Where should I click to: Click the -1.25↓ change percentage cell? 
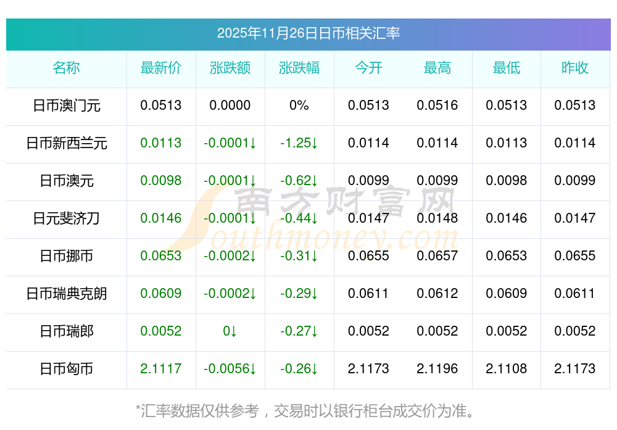[299, 144]
